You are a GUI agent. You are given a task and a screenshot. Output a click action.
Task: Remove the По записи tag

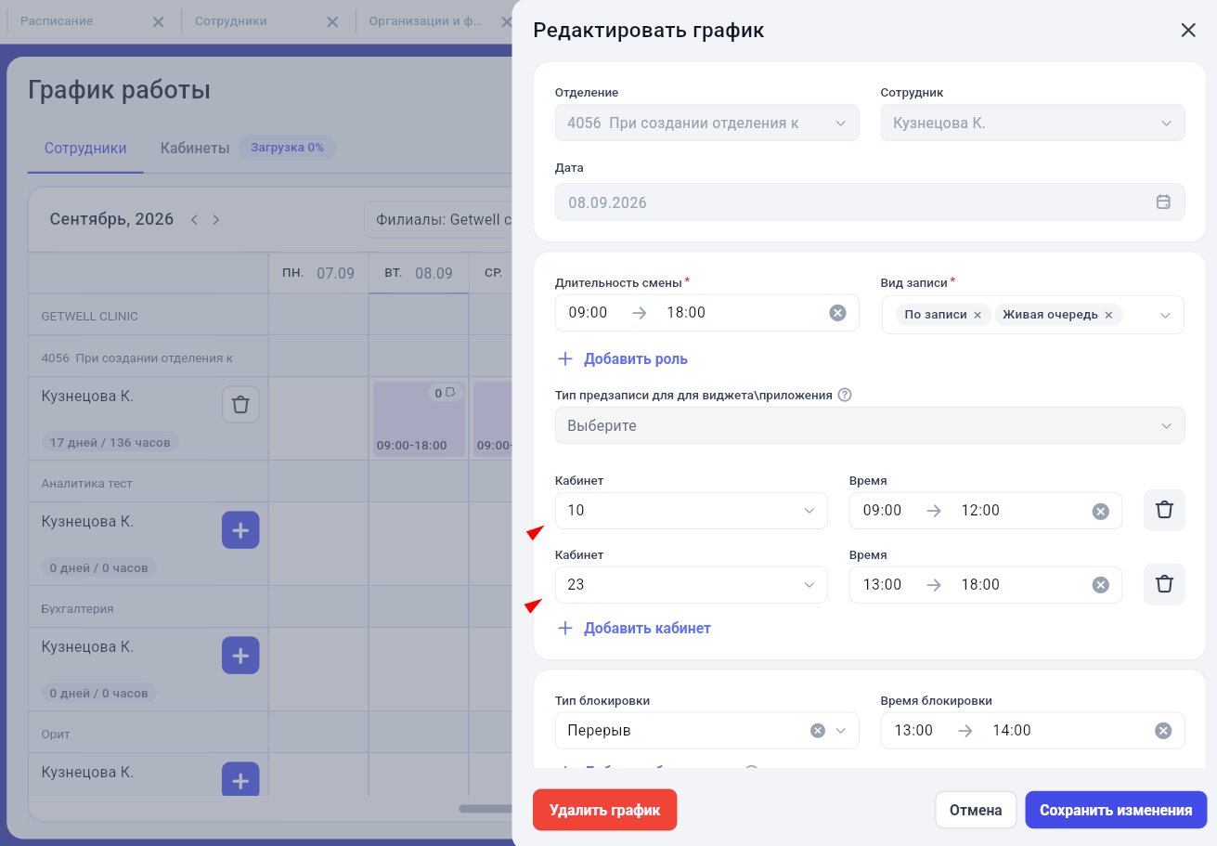coord(977,315)
